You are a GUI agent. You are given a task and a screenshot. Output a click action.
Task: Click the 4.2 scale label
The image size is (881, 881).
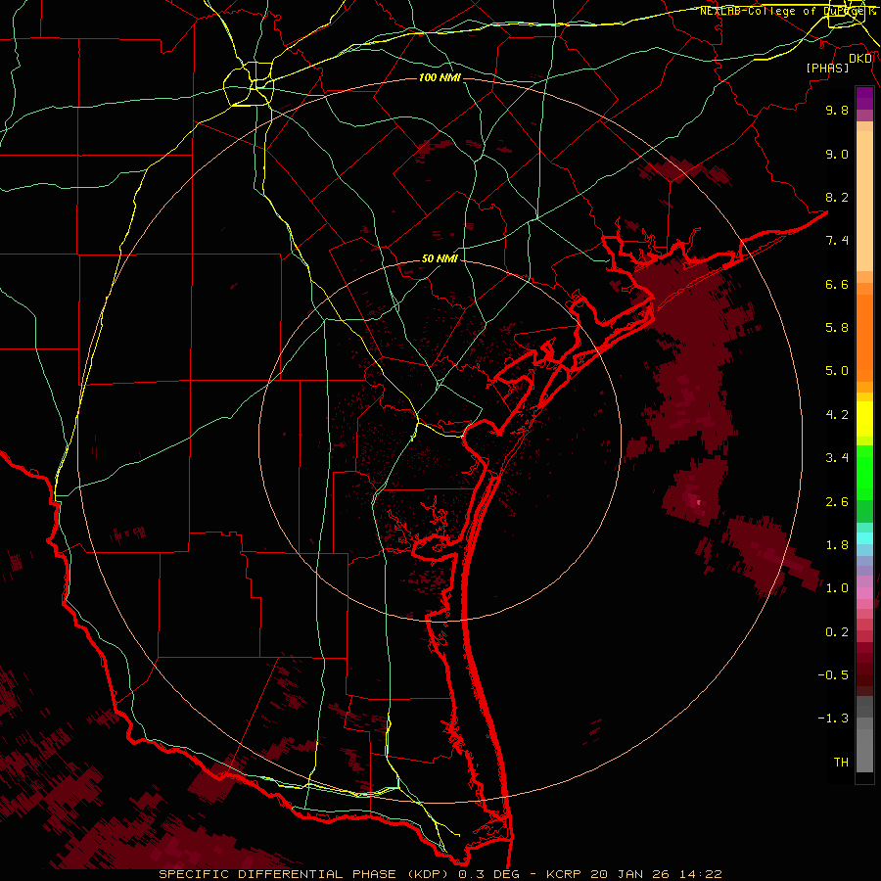(x=837, y=415)
